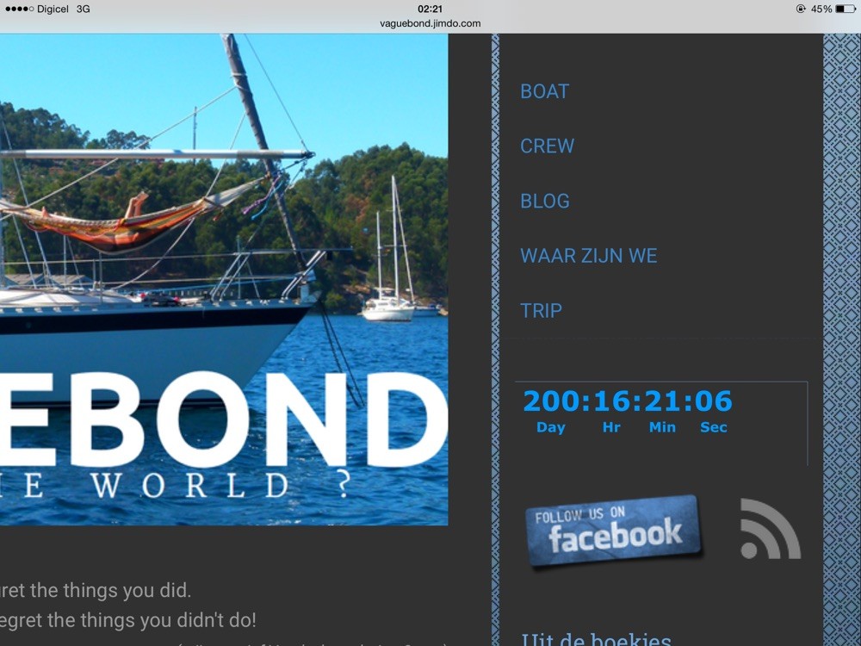Tap the Digicel signal strength dots
The height and width of the screenshot is (646, 861).
click(19, 9)
